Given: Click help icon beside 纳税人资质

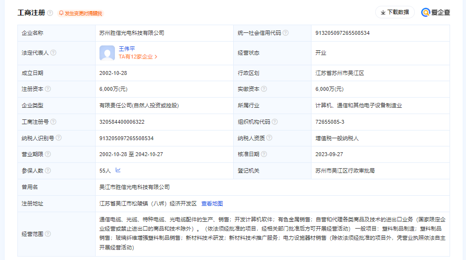Looking at the screenshot, I should point(269,138).
